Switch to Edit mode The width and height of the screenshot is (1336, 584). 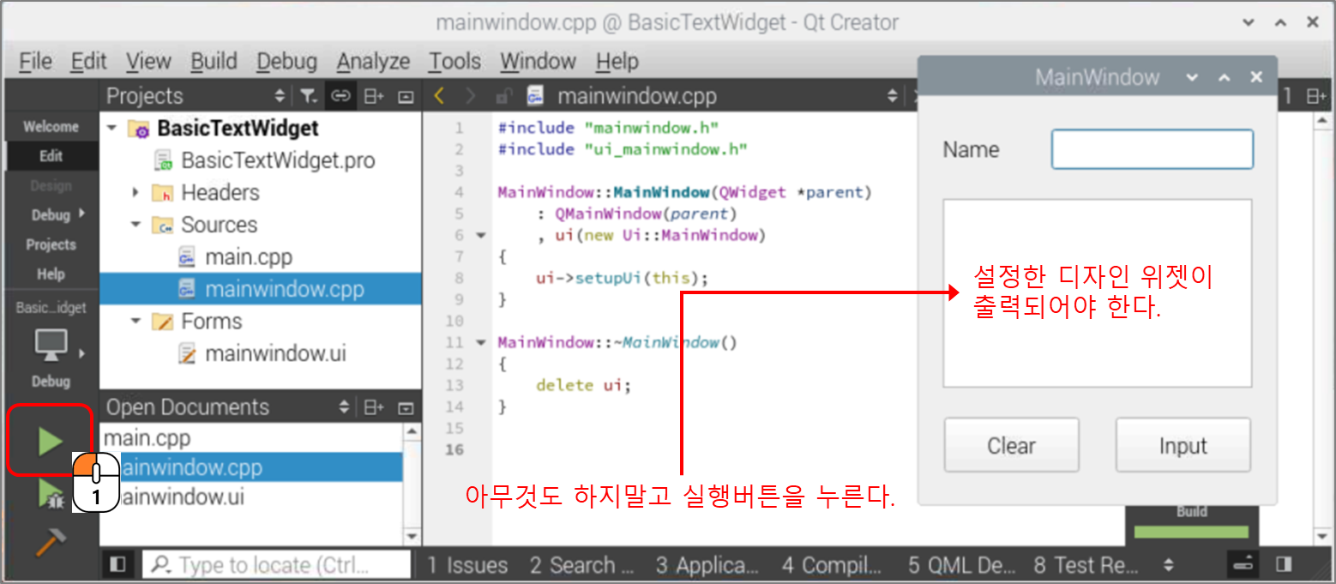tap(51, 156)
